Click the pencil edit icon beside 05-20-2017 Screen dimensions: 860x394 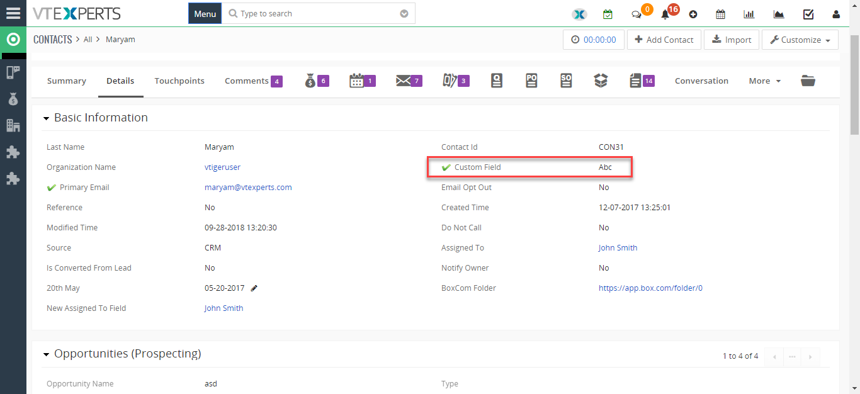254,288
